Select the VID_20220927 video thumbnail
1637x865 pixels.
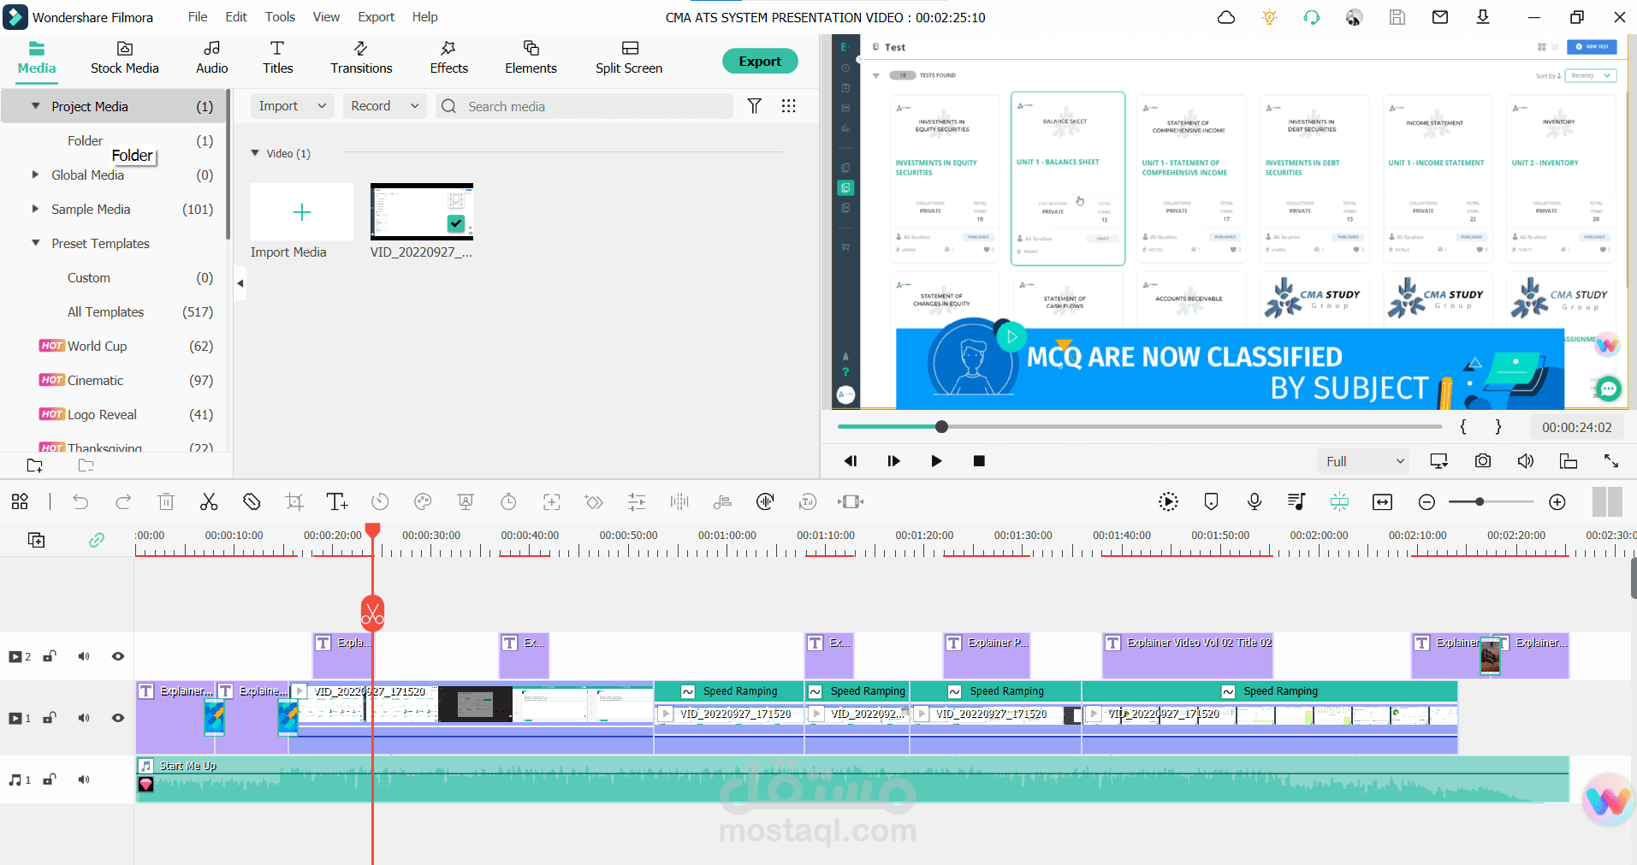click(x=422, y=212)
